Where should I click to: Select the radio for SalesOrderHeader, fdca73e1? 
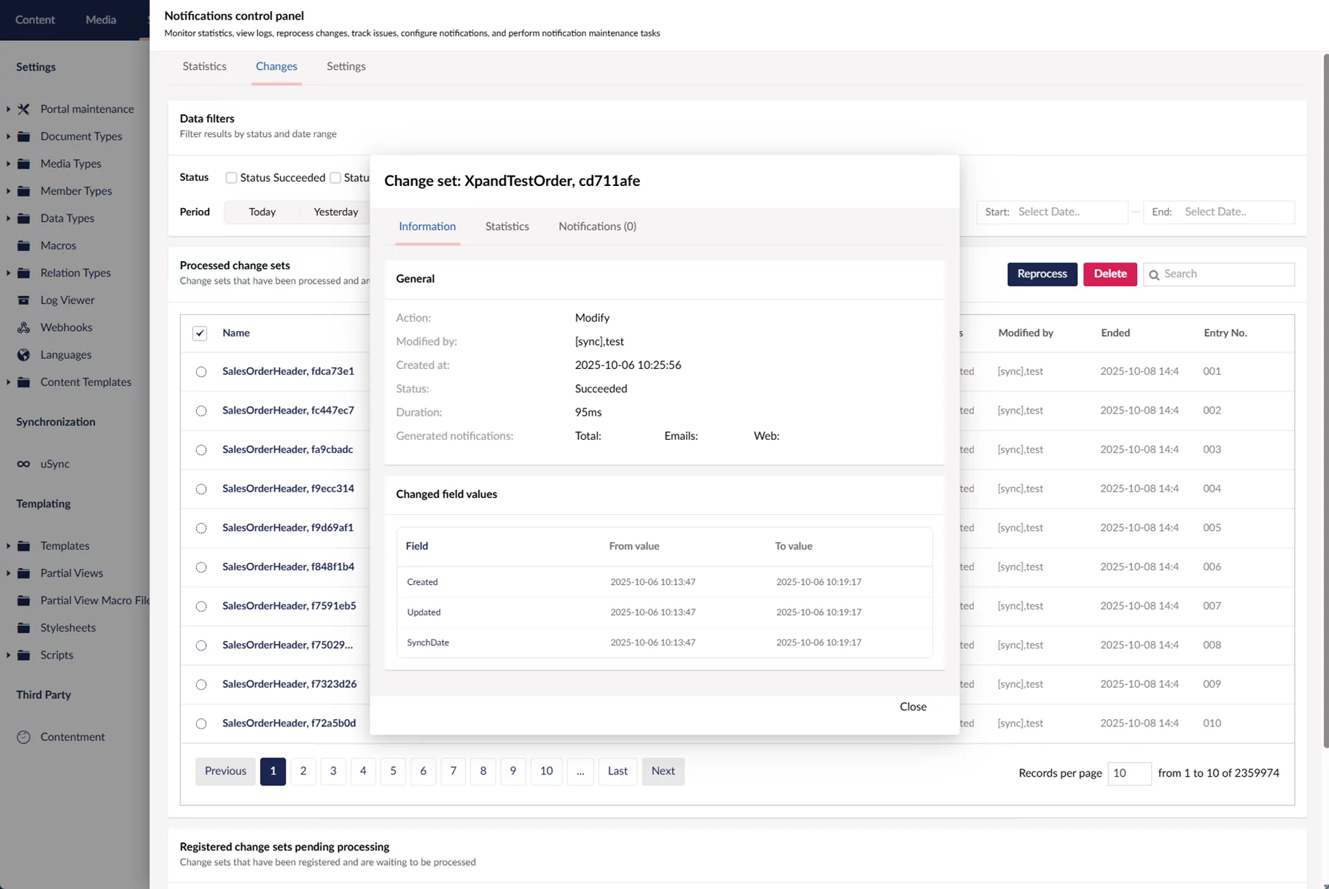[x=201, y=372]
